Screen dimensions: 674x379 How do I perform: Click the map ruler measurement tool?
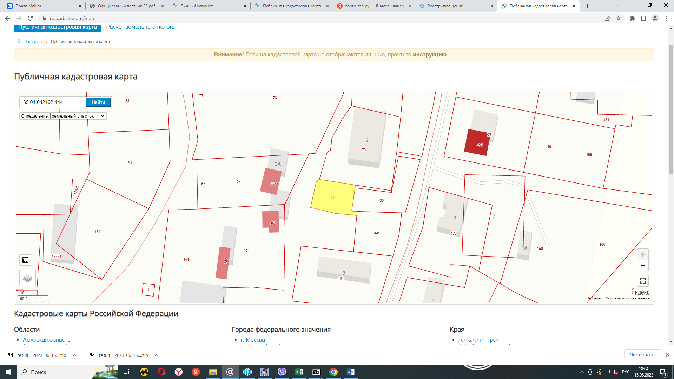pos(25,260)
